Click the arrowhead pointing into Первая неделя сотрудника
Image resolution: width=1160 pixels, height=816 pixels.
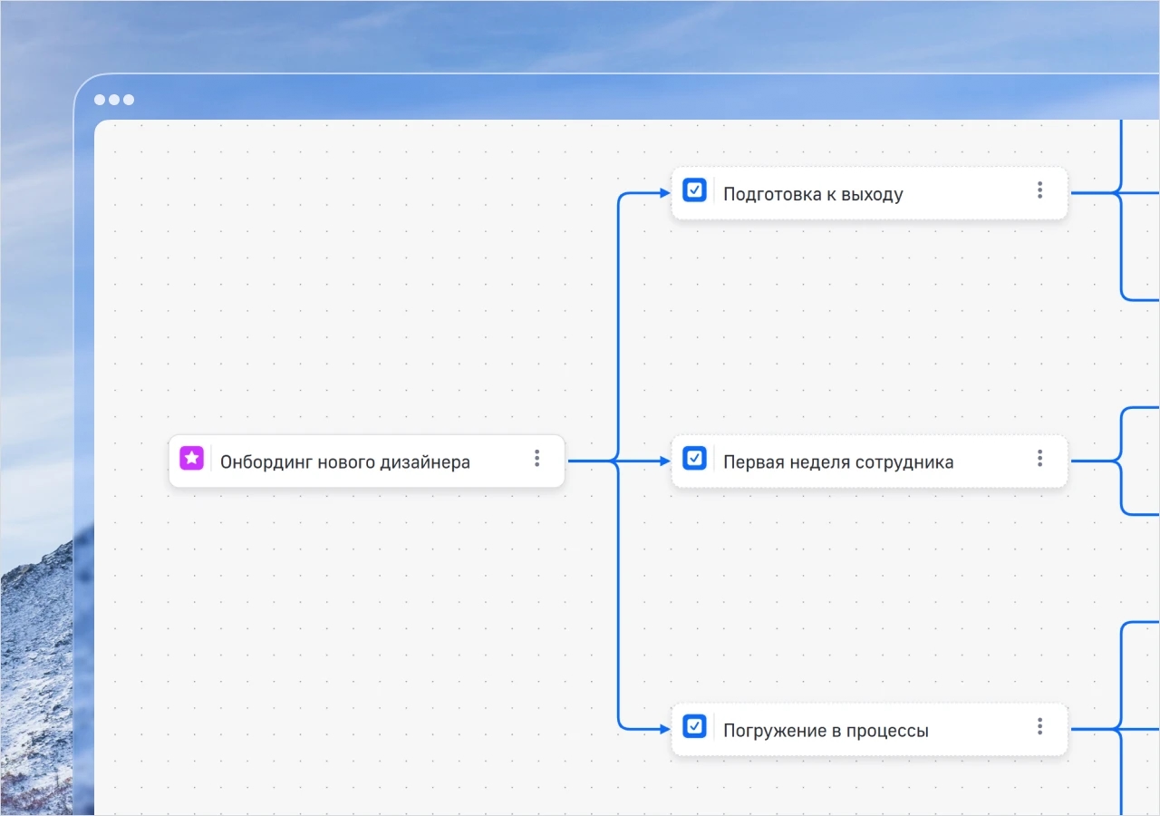pos(664,461)
